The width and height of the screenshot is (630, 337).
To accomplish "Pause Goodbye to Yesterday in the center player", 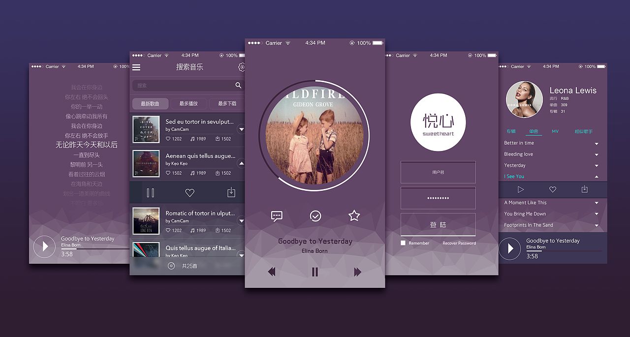I will (315, 272).
